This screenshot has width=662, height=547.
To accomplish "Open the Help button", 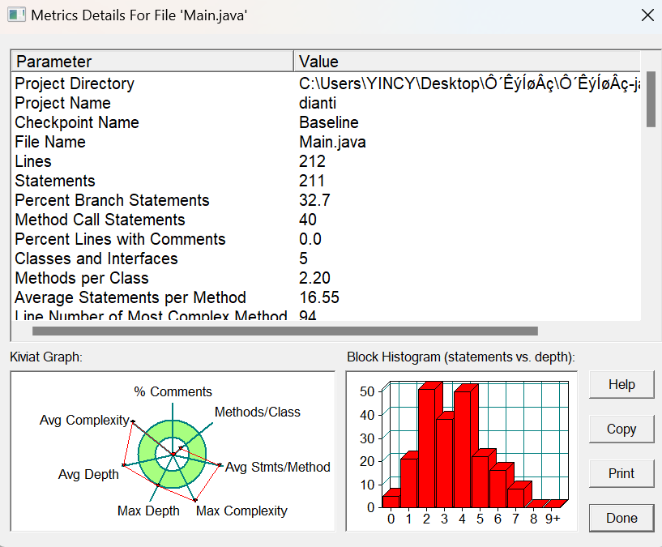I will (621, 384).
